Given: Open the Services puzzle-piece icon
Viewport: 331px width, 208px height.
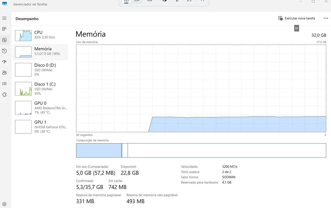Looking at the screenshot, I should pos(4,95).
